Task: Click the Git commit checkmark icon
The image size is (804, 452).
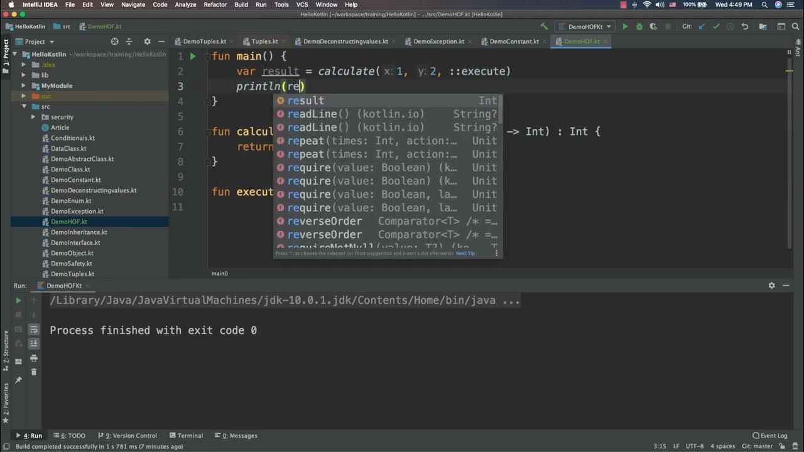Action: 716,26
